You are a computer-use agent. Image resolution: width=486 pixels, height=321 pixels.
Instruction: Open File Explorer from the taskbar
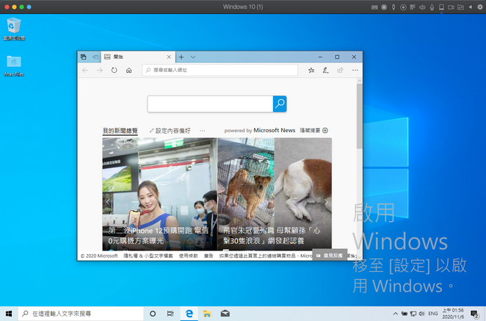pyautogui.click(x=207, y=314)
